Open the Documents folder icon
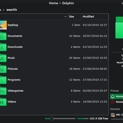The height and width of the screenshot is (123, 123). pos(3,36)
